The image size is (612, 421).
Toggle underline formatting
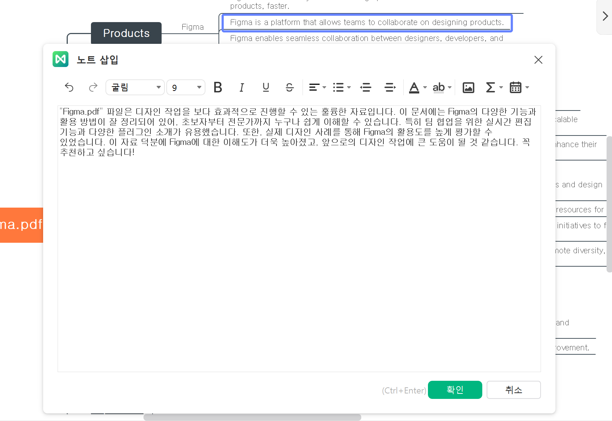pos(266,87)
